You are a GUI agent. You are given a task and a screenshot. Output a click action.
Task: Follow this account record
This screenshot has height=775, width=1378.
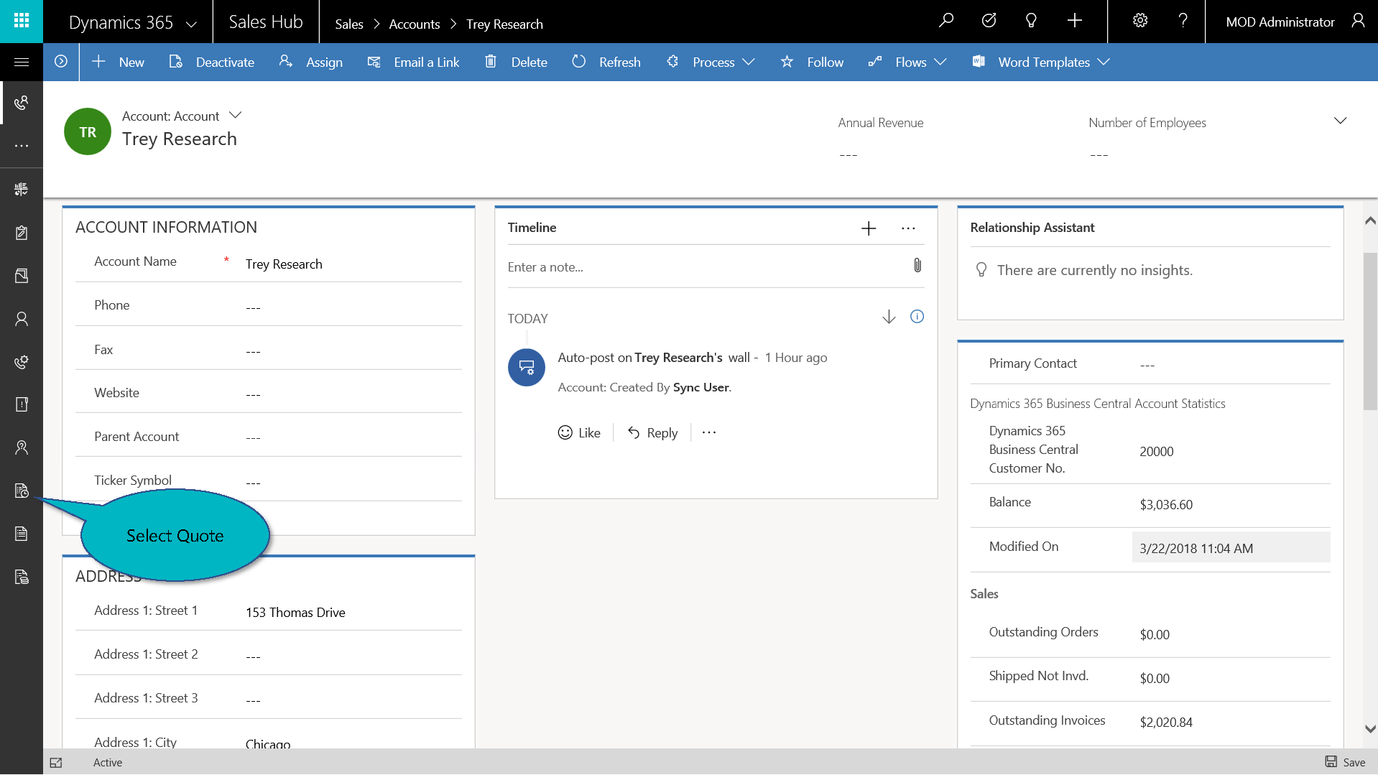click(812, 62)
